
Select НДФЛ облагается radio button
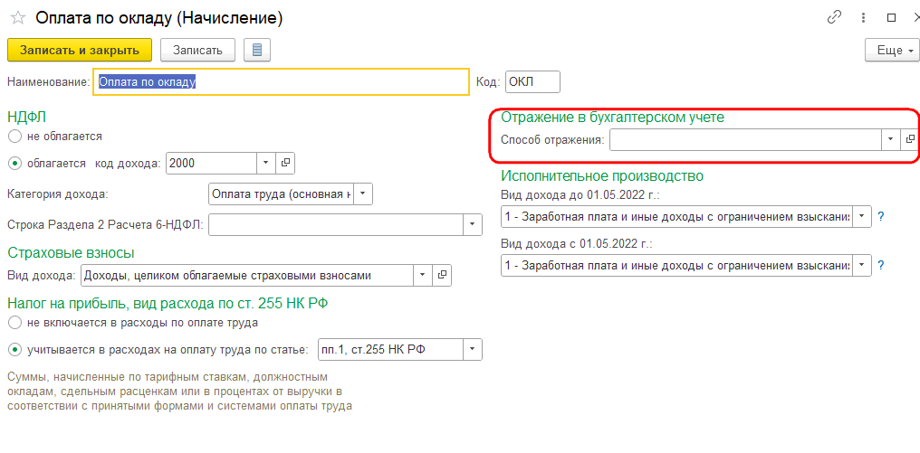click(15, 164)
